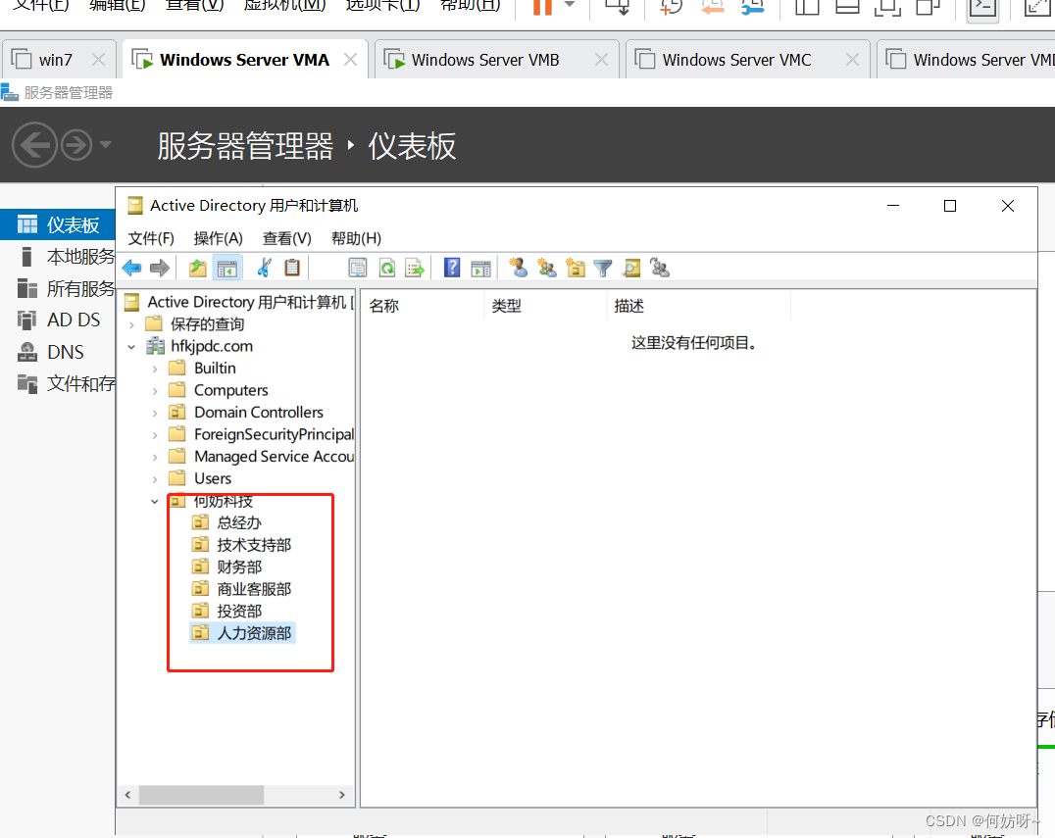Open the filter options funnel icon
Image resolution: width=1055 pixels, height=838 pixels.
[x=603, y=268]
